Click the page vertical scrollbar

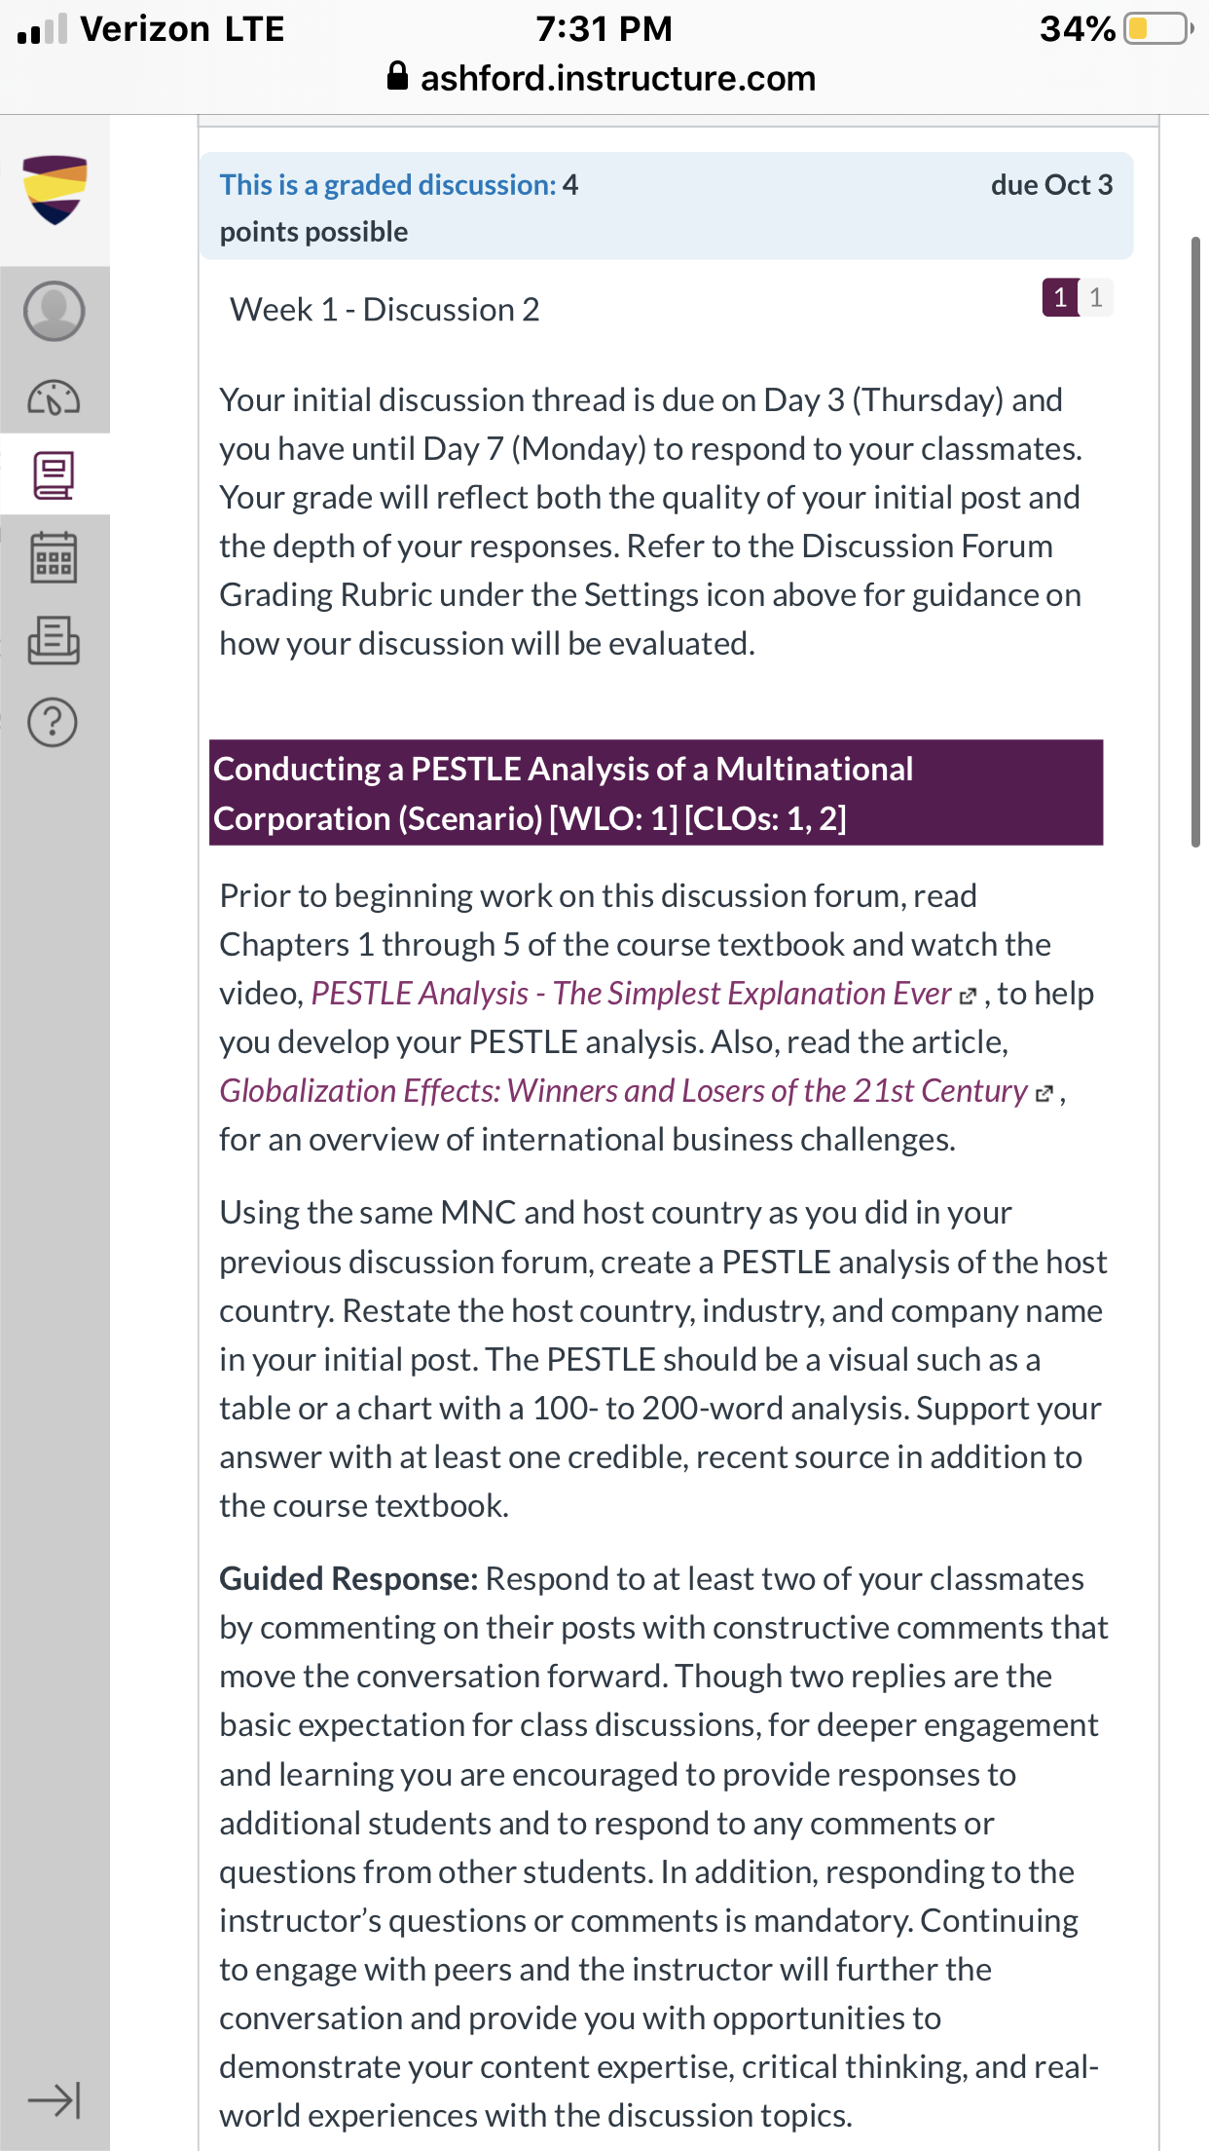[x=1196, y=542]
